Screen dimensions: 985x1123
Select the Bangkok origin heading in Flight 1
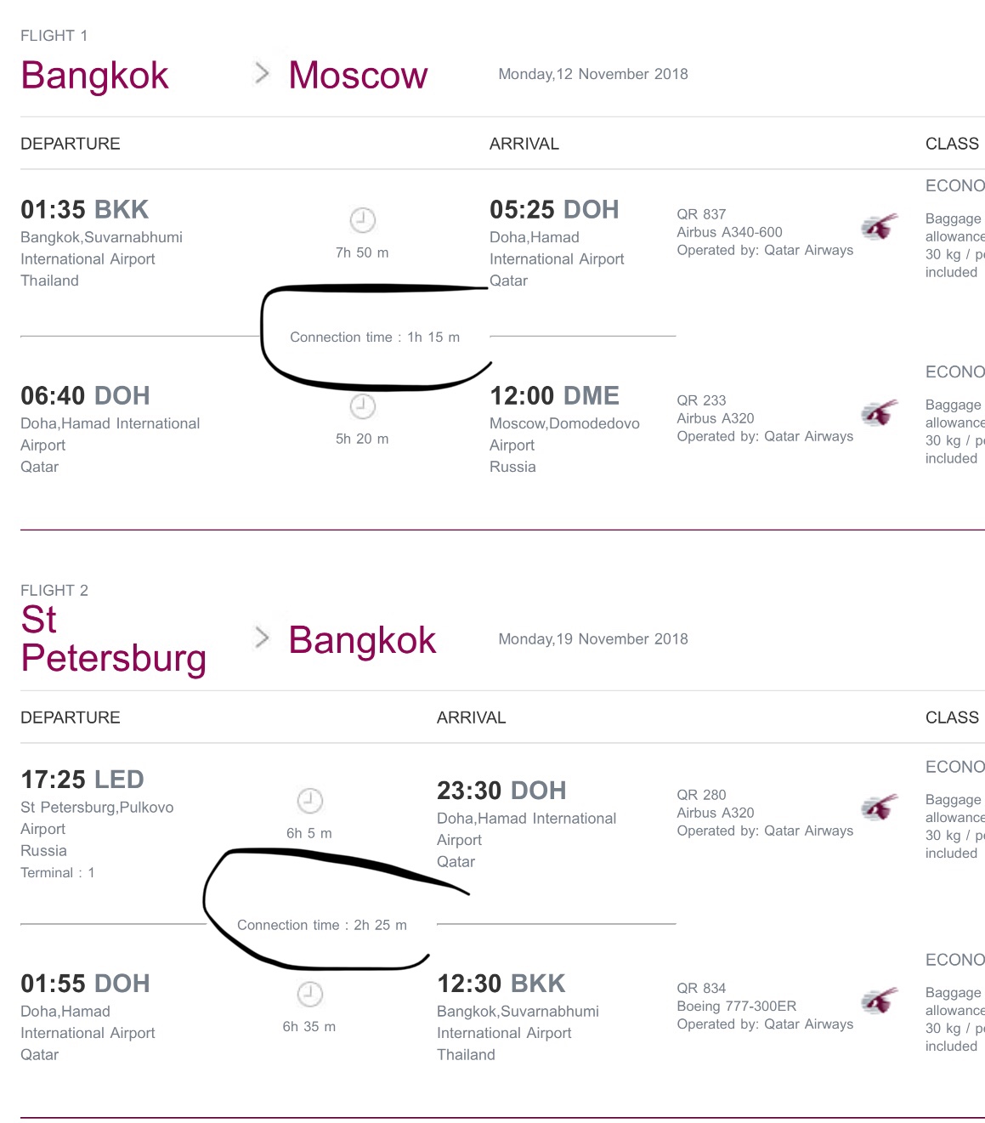pyautogui.click(x=95, y=76)
